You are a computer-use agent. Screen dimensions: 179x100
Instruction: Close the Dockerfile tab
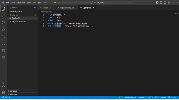93,8
